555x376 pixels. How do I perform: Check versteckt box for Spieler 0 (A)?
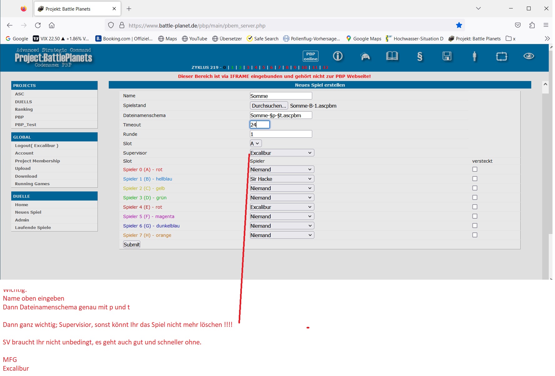pos(475,169)
